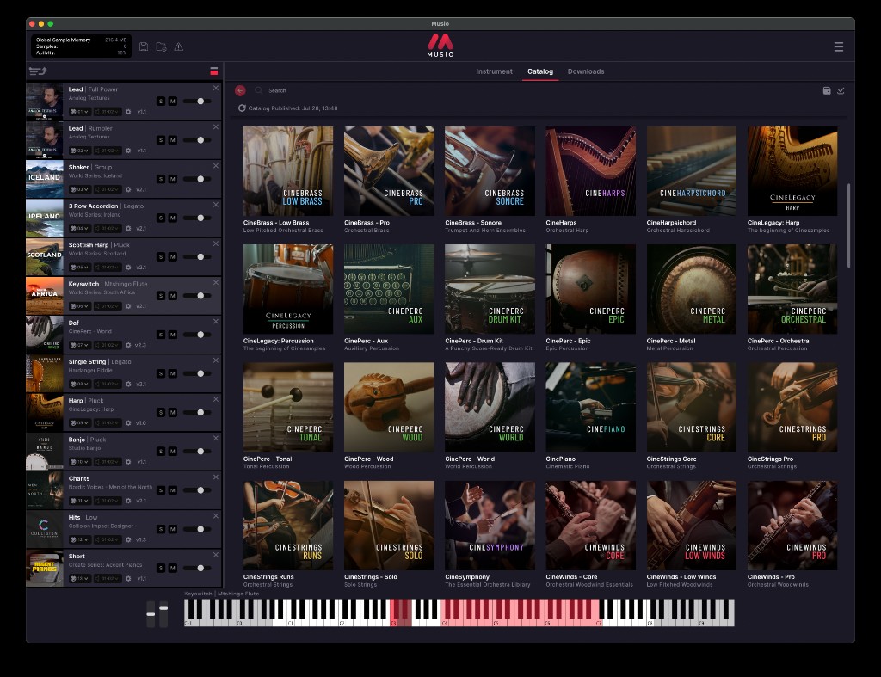Solo the Lead Full Power instrument
The width and height of the screenshot is (881, 677).
pos(161,102)
